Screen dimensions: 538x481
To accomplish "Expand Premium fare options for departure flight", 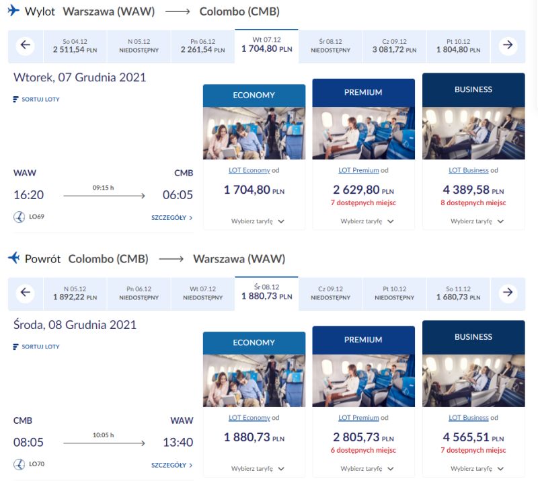I will 367,221.
